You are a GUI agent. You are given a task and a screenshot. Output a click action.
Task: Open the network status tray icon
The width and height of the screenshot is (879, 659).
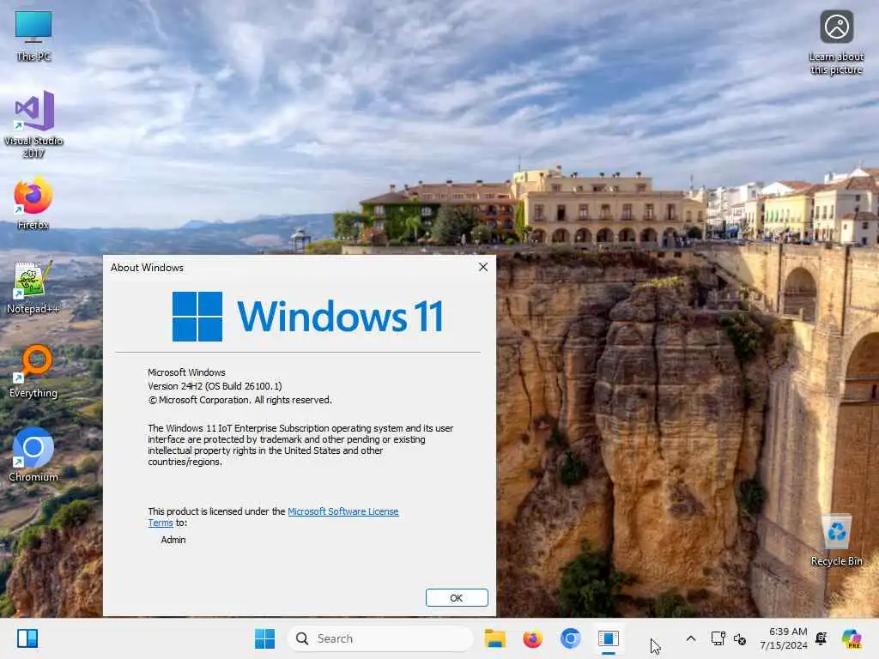(x=718, y=638)
